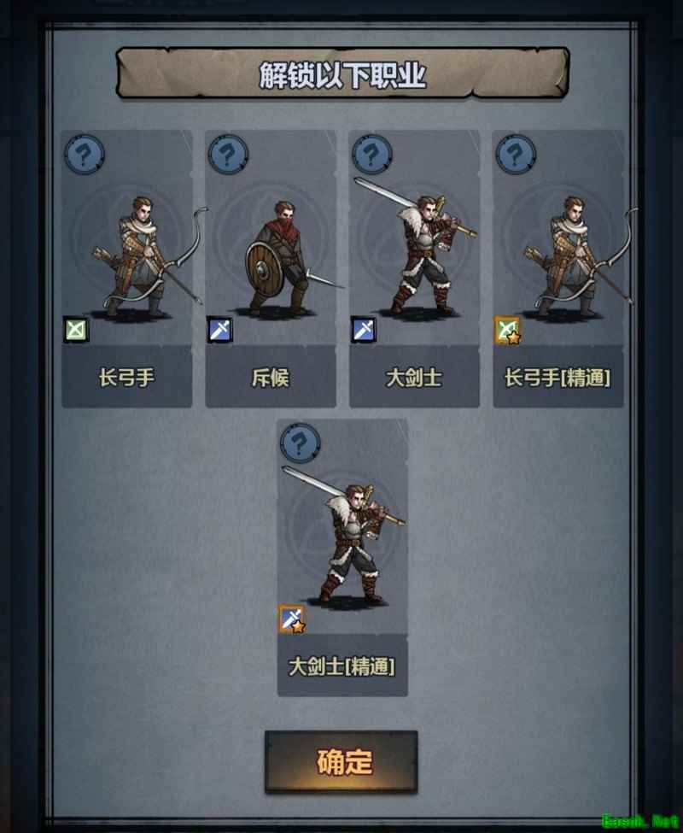Click starred bow mastery icon on 长弓手[精通]

(508, 331)
